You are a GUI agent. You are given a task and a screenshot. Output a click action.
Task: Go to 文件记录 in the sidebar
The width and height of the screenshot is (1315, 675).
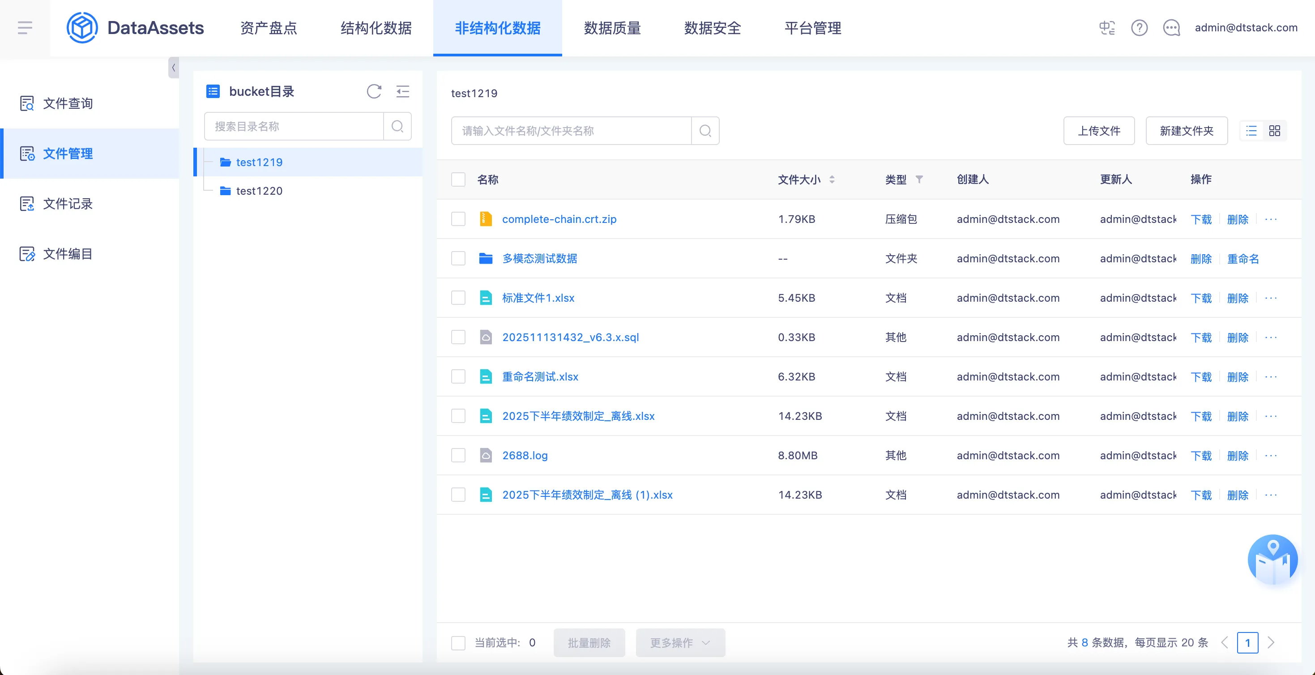click(x=68, y=204)
